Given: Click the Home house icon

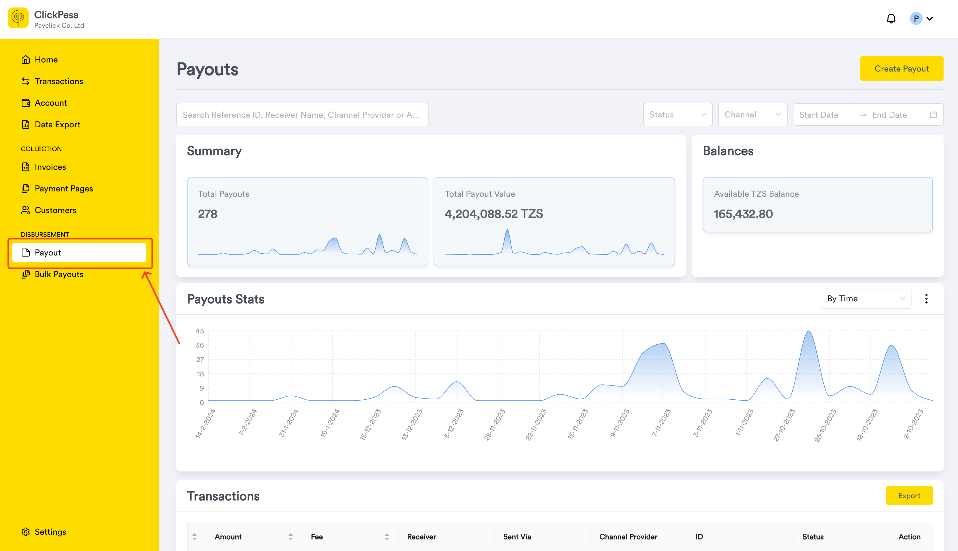Looking at the screenshot, I should point(25,60).
